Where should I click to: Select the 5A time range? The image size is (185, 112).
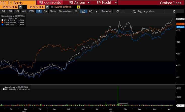[x=45, y=11]
